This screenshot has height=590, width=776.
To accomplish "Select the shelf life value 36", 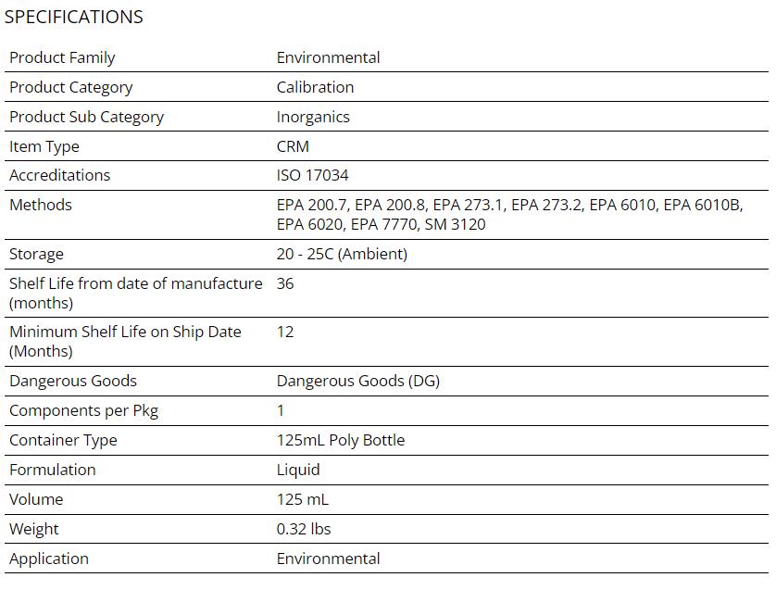I will (285, 283).
